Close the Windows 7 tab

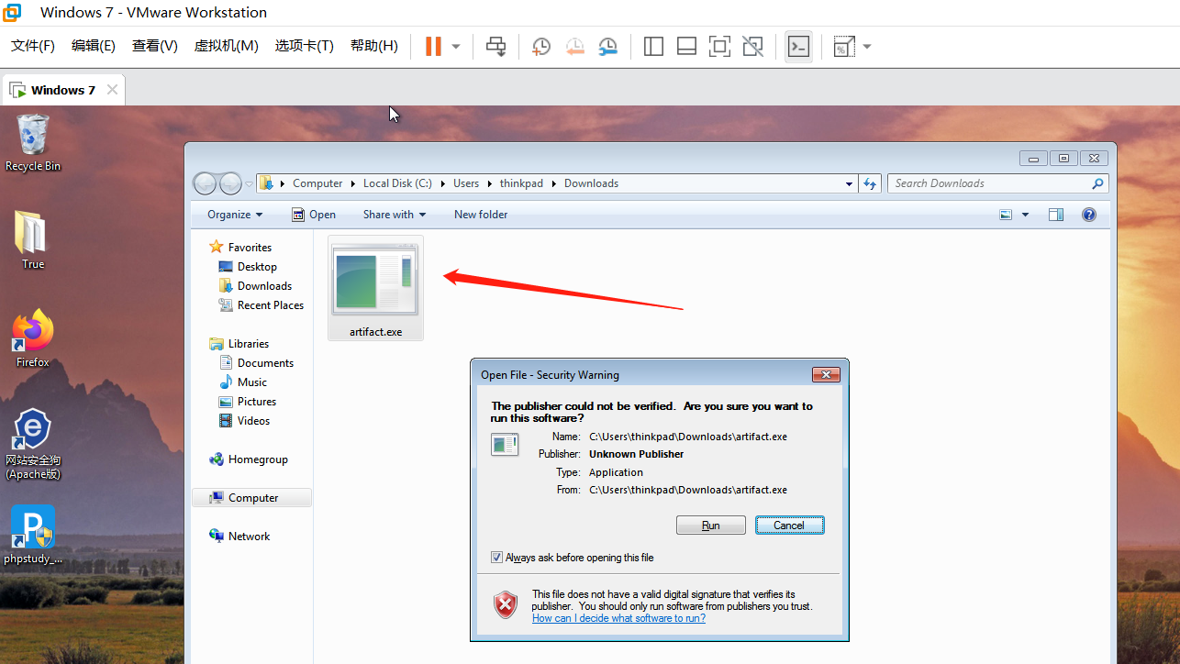[112, 90]
